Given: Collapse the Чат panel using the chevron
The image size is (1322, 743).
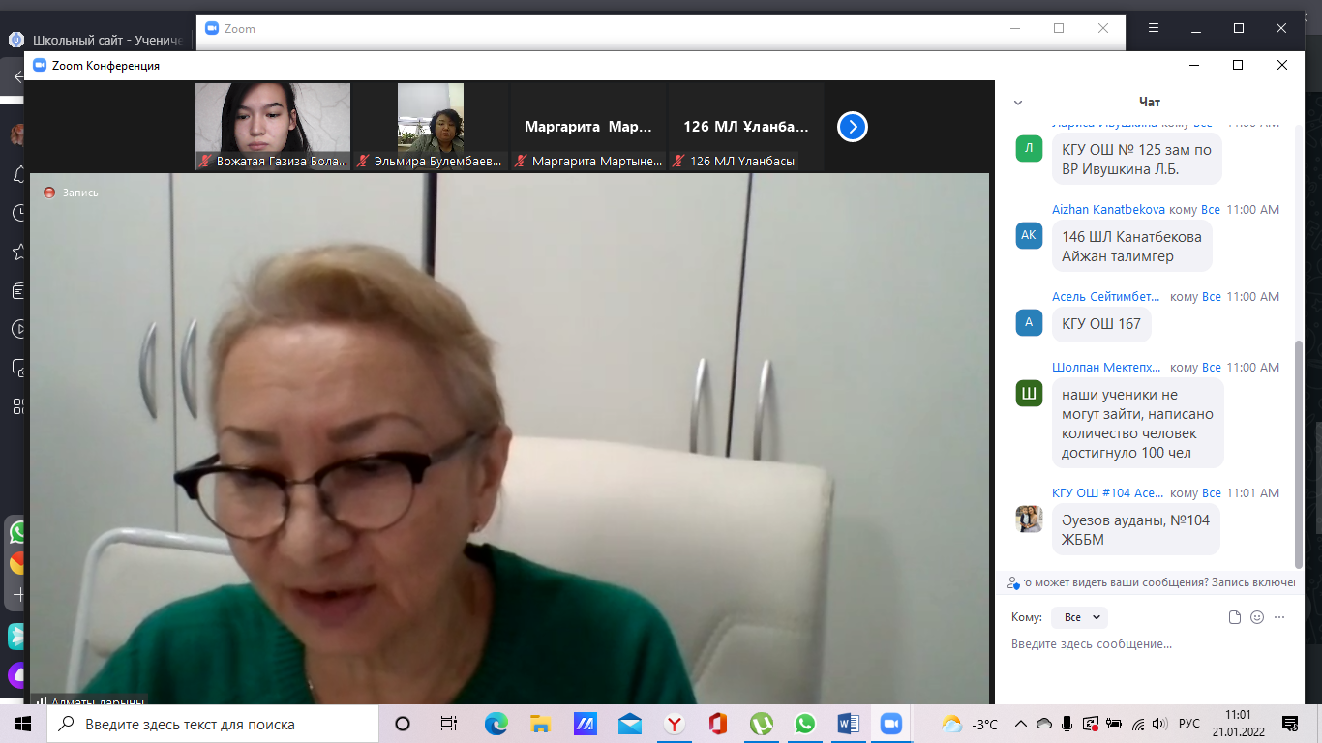Looking at the screenshot, I should point(1017,102).
